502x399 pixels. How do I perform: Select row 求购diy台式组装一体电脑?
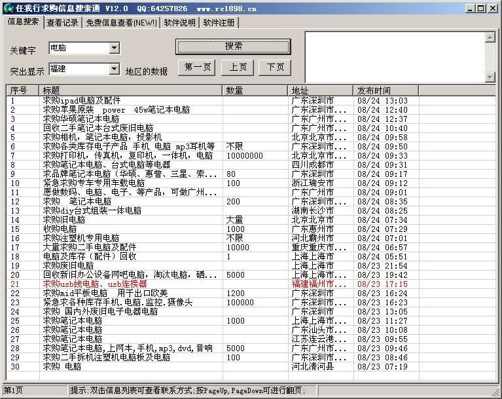tap(251, 210)
